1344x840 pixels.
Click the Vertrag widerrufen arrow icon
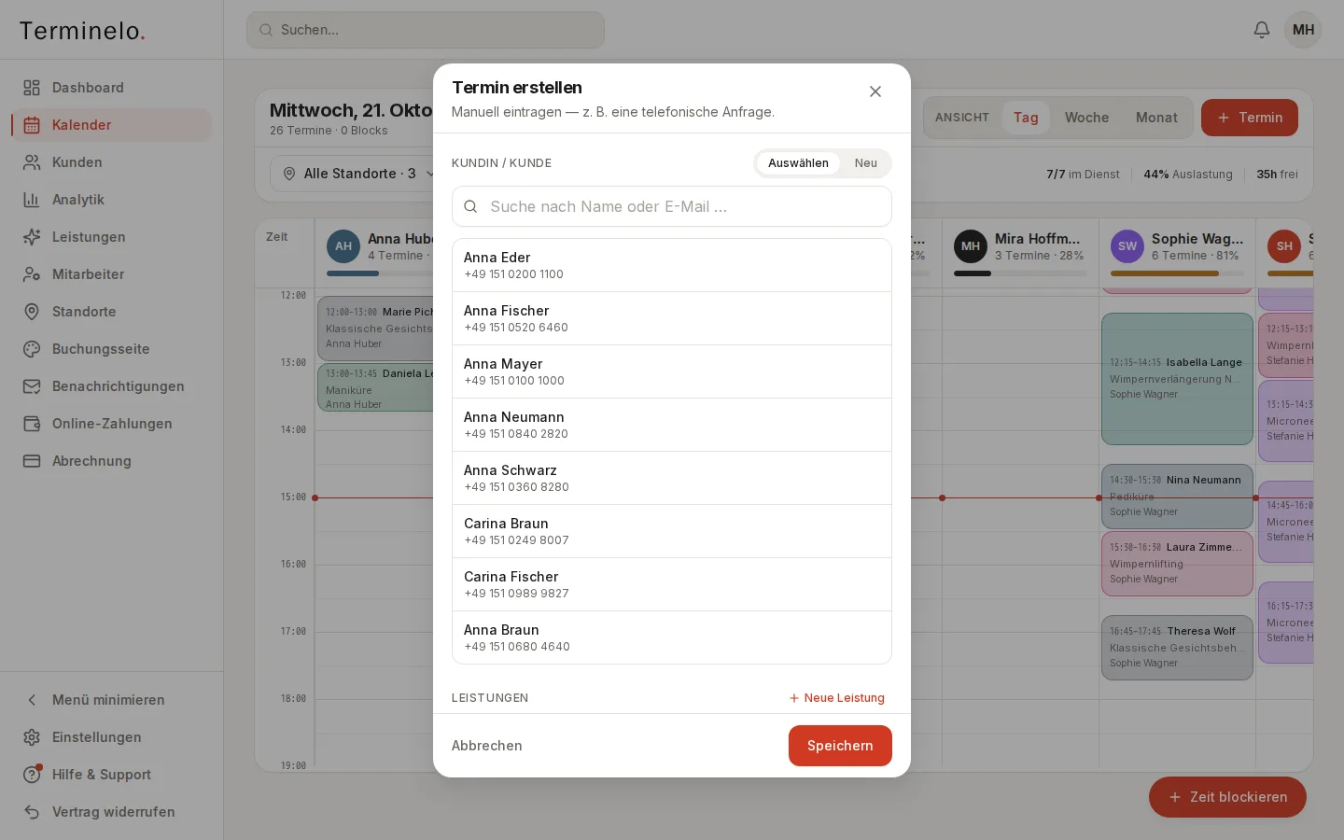pos(32,812)
